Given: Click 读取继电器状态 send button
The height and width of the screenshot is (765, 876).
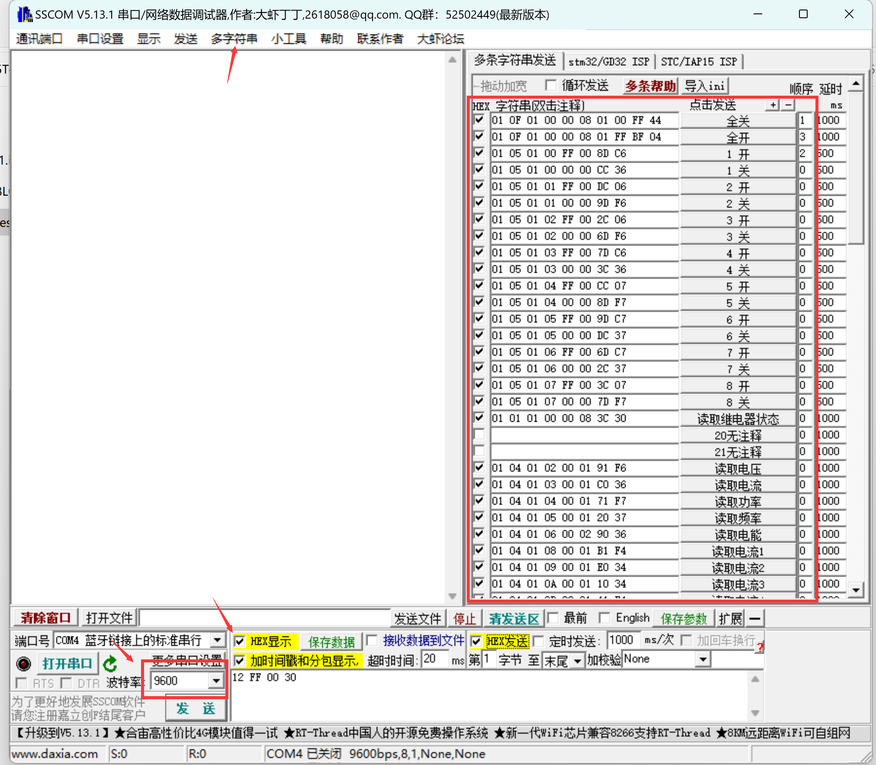Looking at the screenshot, I should coord(738,419).
